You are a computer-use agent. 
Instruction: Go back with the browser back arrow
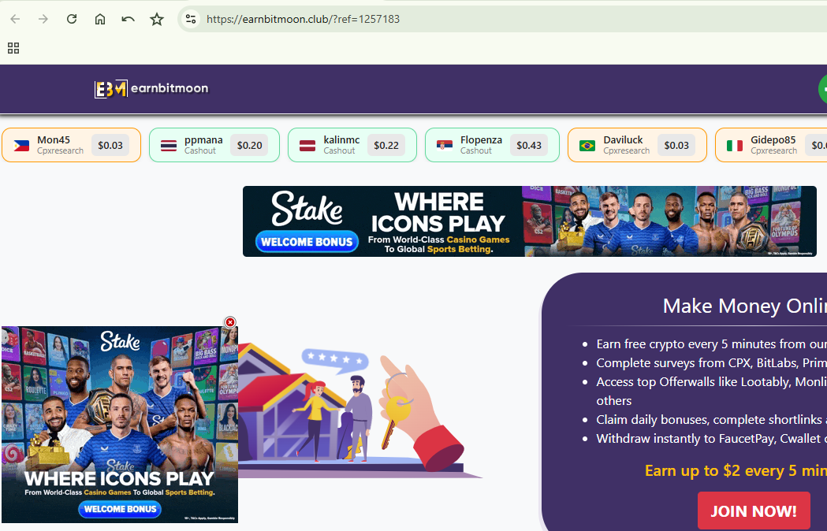tap(15, 19)
